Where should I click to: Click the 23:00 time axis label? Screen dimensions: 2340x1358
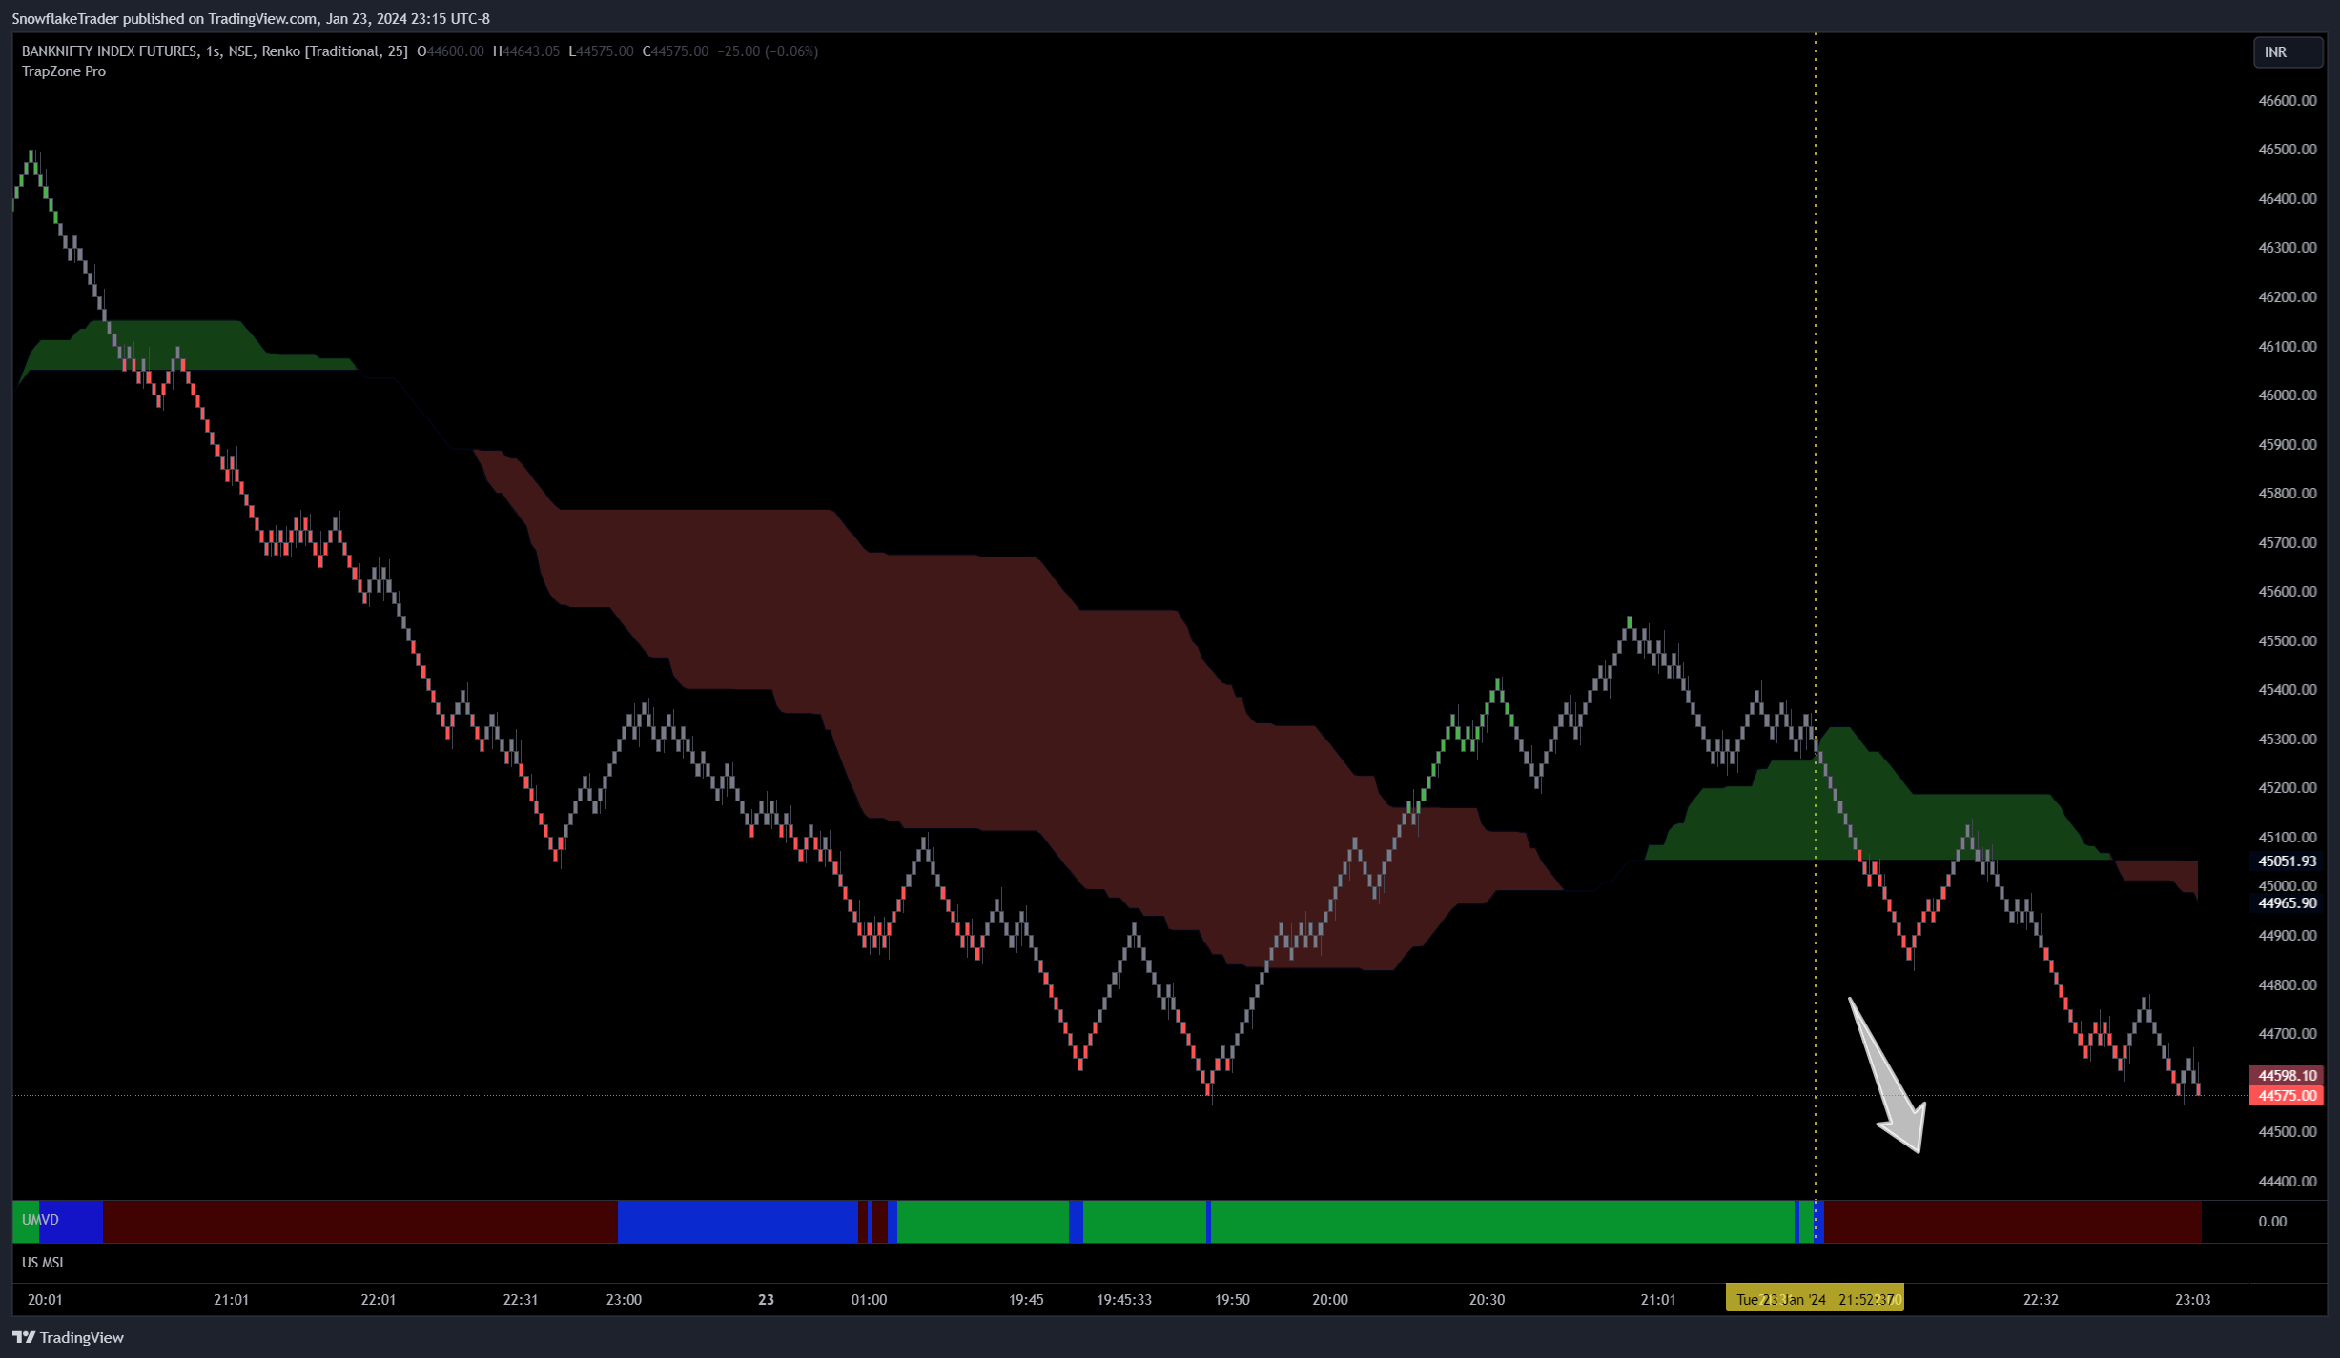[624, 1300]
